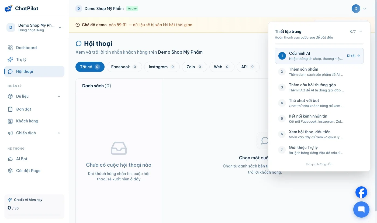377x223 pixels.
Task: Open Khách hàng menu item
Action: [34, 121]
